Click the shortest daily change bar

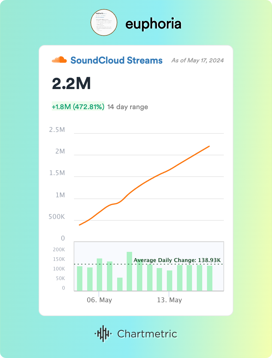click(120, 284)
